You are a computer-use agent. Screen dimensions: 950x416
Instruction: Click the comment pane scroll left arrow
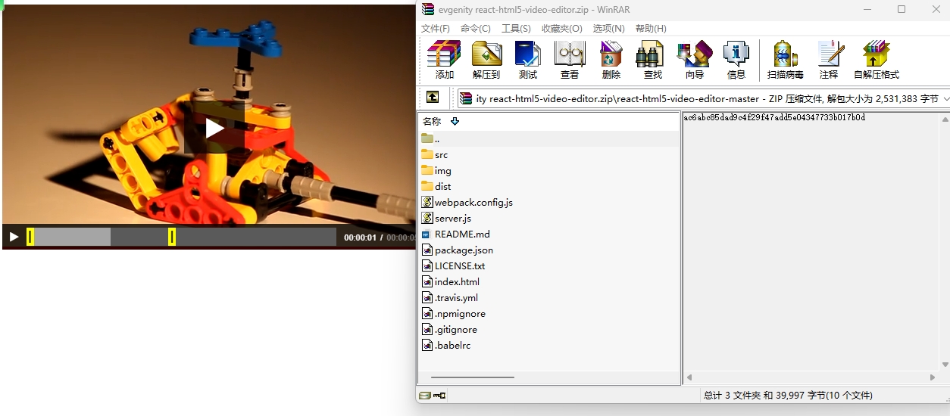point(689,377)
